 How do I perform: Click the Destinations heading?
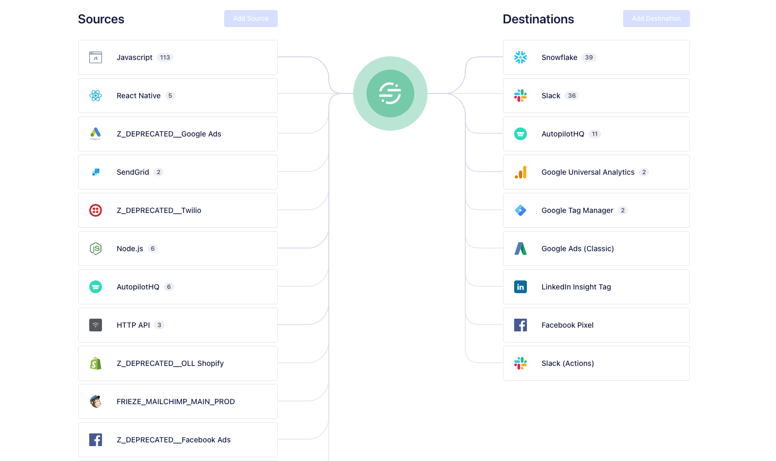[x=539, y=19]
